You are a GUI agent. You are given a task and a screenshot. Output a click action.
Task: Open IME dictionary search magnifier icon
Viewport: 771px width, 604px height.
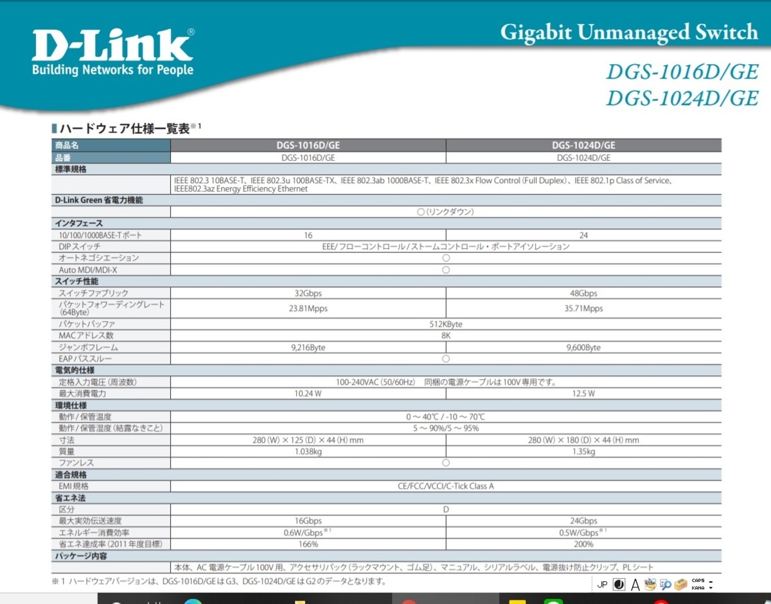[666, 585]
